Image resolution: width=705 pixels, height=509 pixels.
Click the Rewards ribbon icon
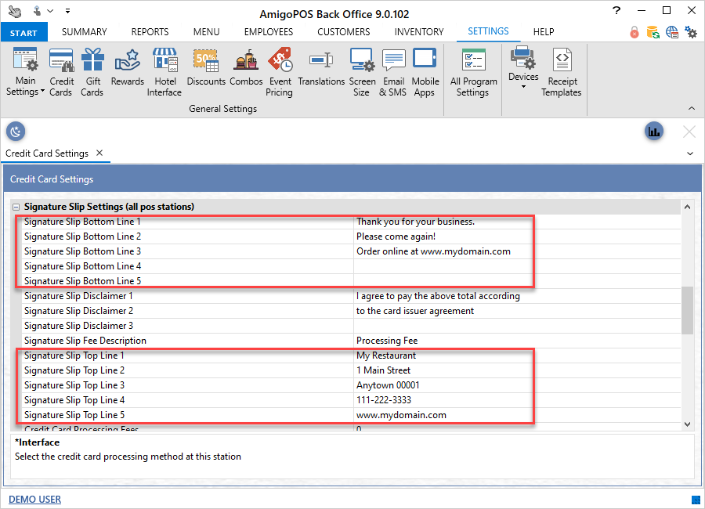point(127,67)
